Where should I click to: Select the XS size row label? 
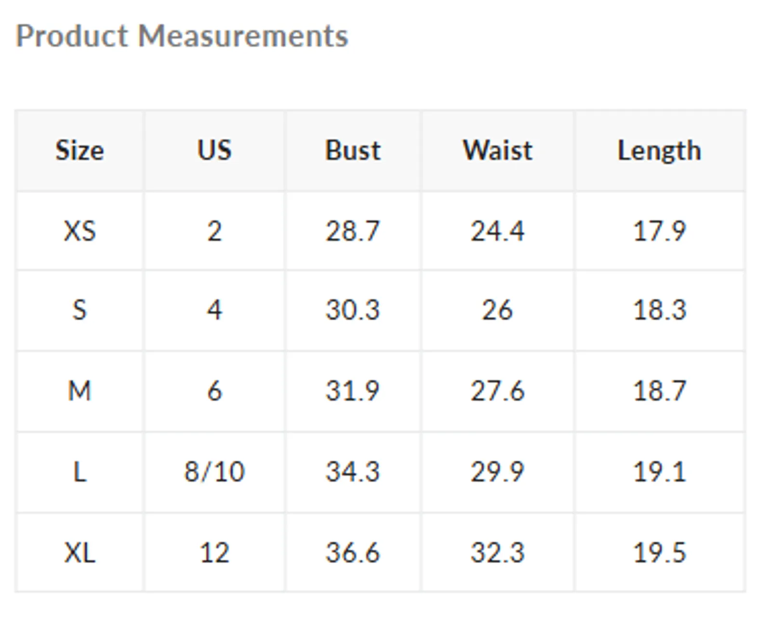pos(80,231)
